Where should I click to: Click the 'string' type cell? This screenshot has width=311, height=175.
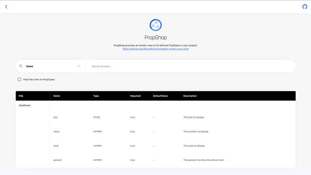(96, 117)
